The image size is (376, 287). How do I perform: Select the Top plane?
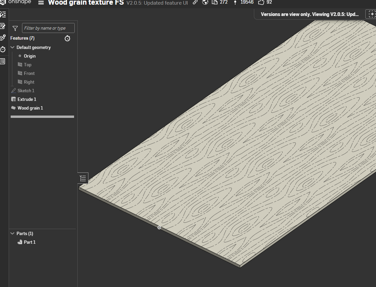click(x=28, y=65)
